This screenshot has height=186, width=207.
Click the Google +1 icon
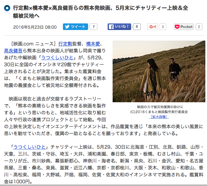click(153, 27)
